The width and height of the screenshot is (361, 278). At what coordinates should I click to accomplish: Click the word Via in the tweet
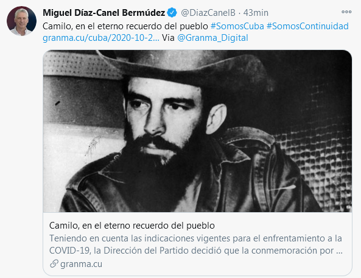(168, 38)
